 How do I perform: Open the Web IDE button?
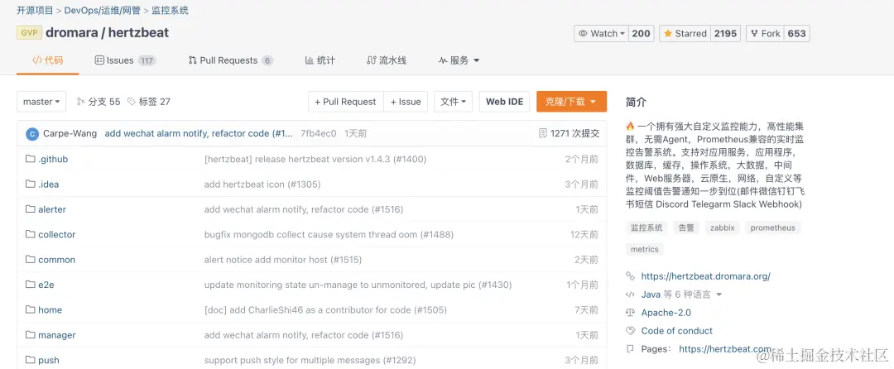pyautogui.click(x=505, y=102)
